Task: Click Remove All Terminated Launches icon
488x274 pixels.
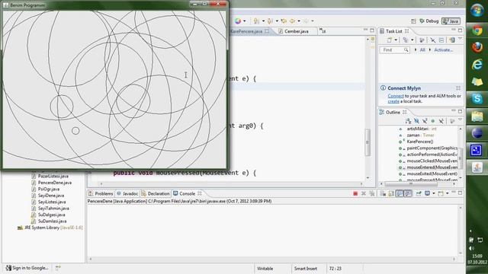Action: 372,193
